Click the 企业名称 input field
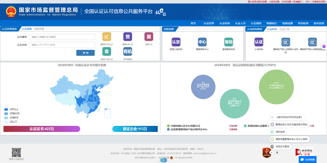This screenshot has height=163, width=327. click(62, 45)
